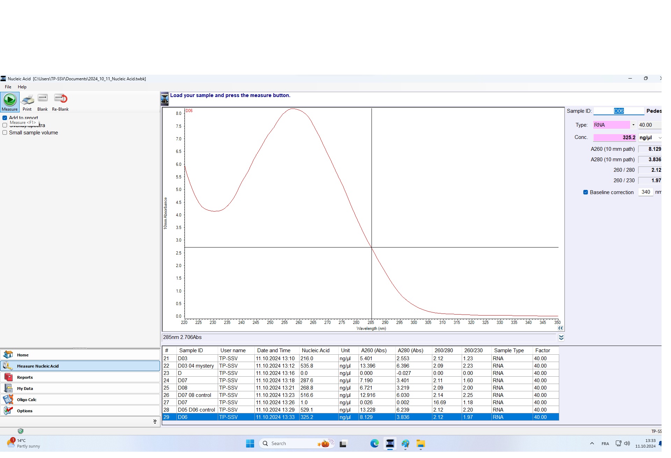The image size is (671, 458).
Task: Open the sample Type RNA dropdown
Action: coord(633,125)
